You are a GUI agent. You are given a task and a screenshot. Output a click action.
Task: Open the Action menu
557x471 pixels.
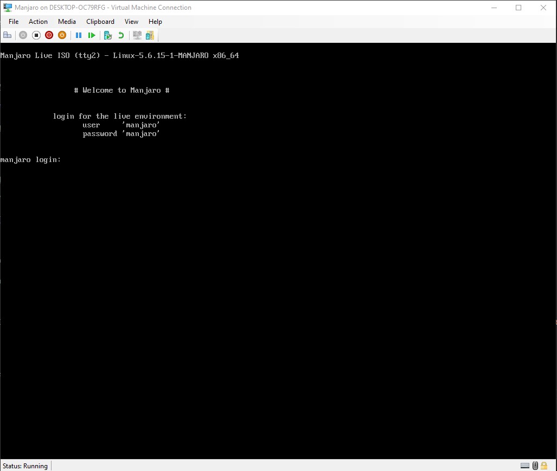point(38,22)
